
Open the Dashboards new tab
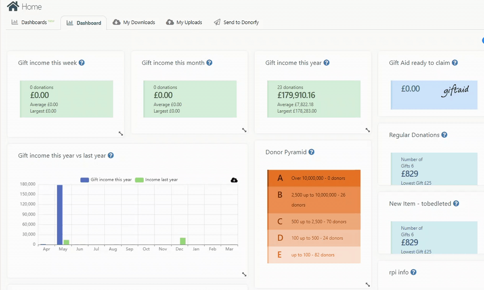click(33, 22)
